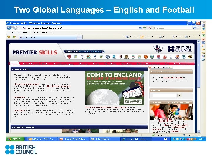Open the Come to England competition banner
The image size is (212, 159).
coord(114,88)
